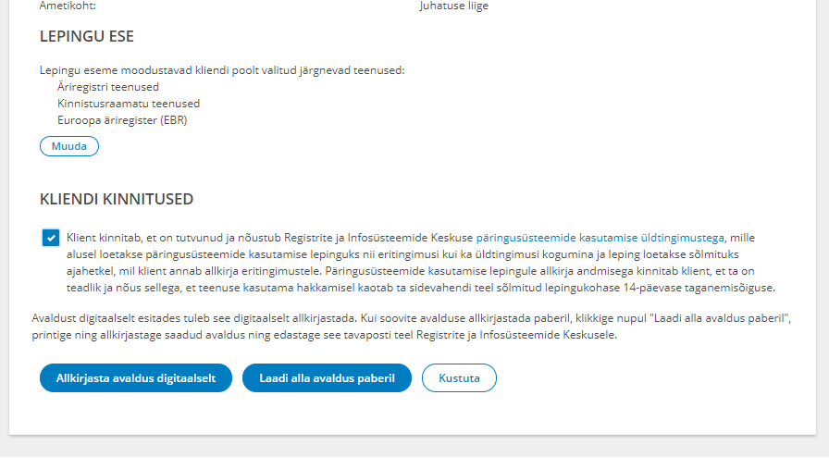Click the Avaldust digitaalselt esitades instruction paragraph

click(412, 327)
